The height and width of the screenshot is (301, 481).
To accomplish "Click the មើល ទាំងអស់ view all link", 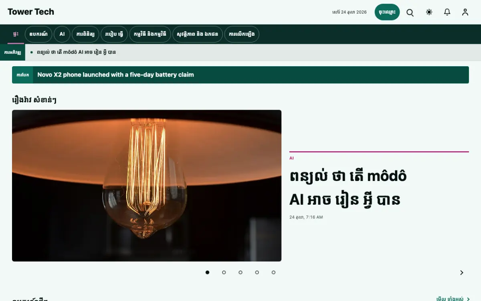I will tap(453, 299).
